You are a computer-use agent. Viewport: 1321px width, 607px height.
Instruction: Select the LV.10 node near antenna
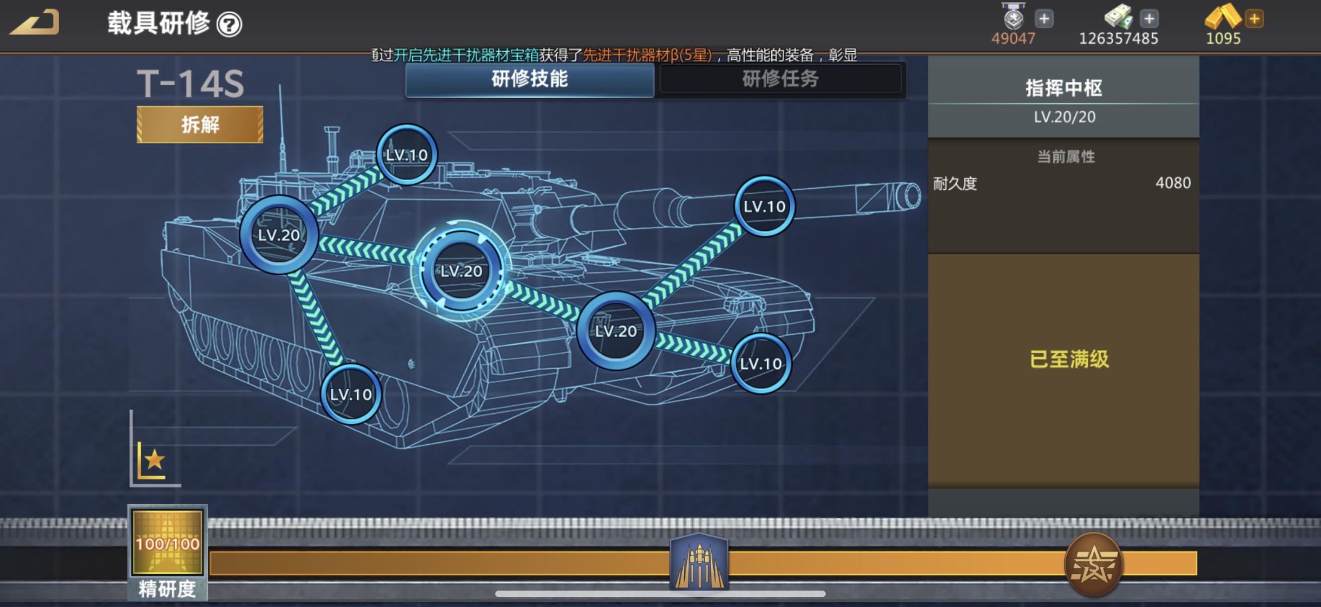(406, 154)
